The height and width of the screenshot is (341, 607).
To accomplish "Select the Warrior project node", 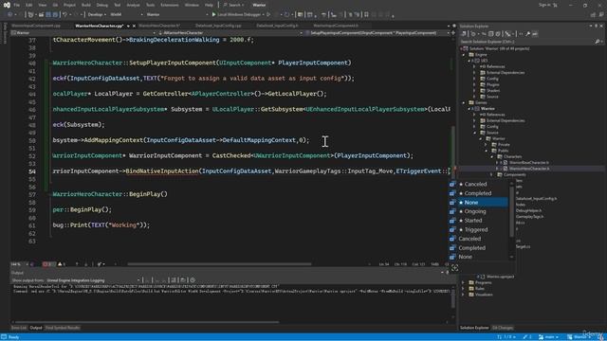I will point(487,109).
